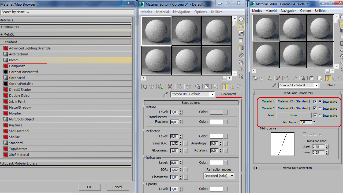
Task: Click OK in the Material/Map Browser
Action: tap(89, 187)
